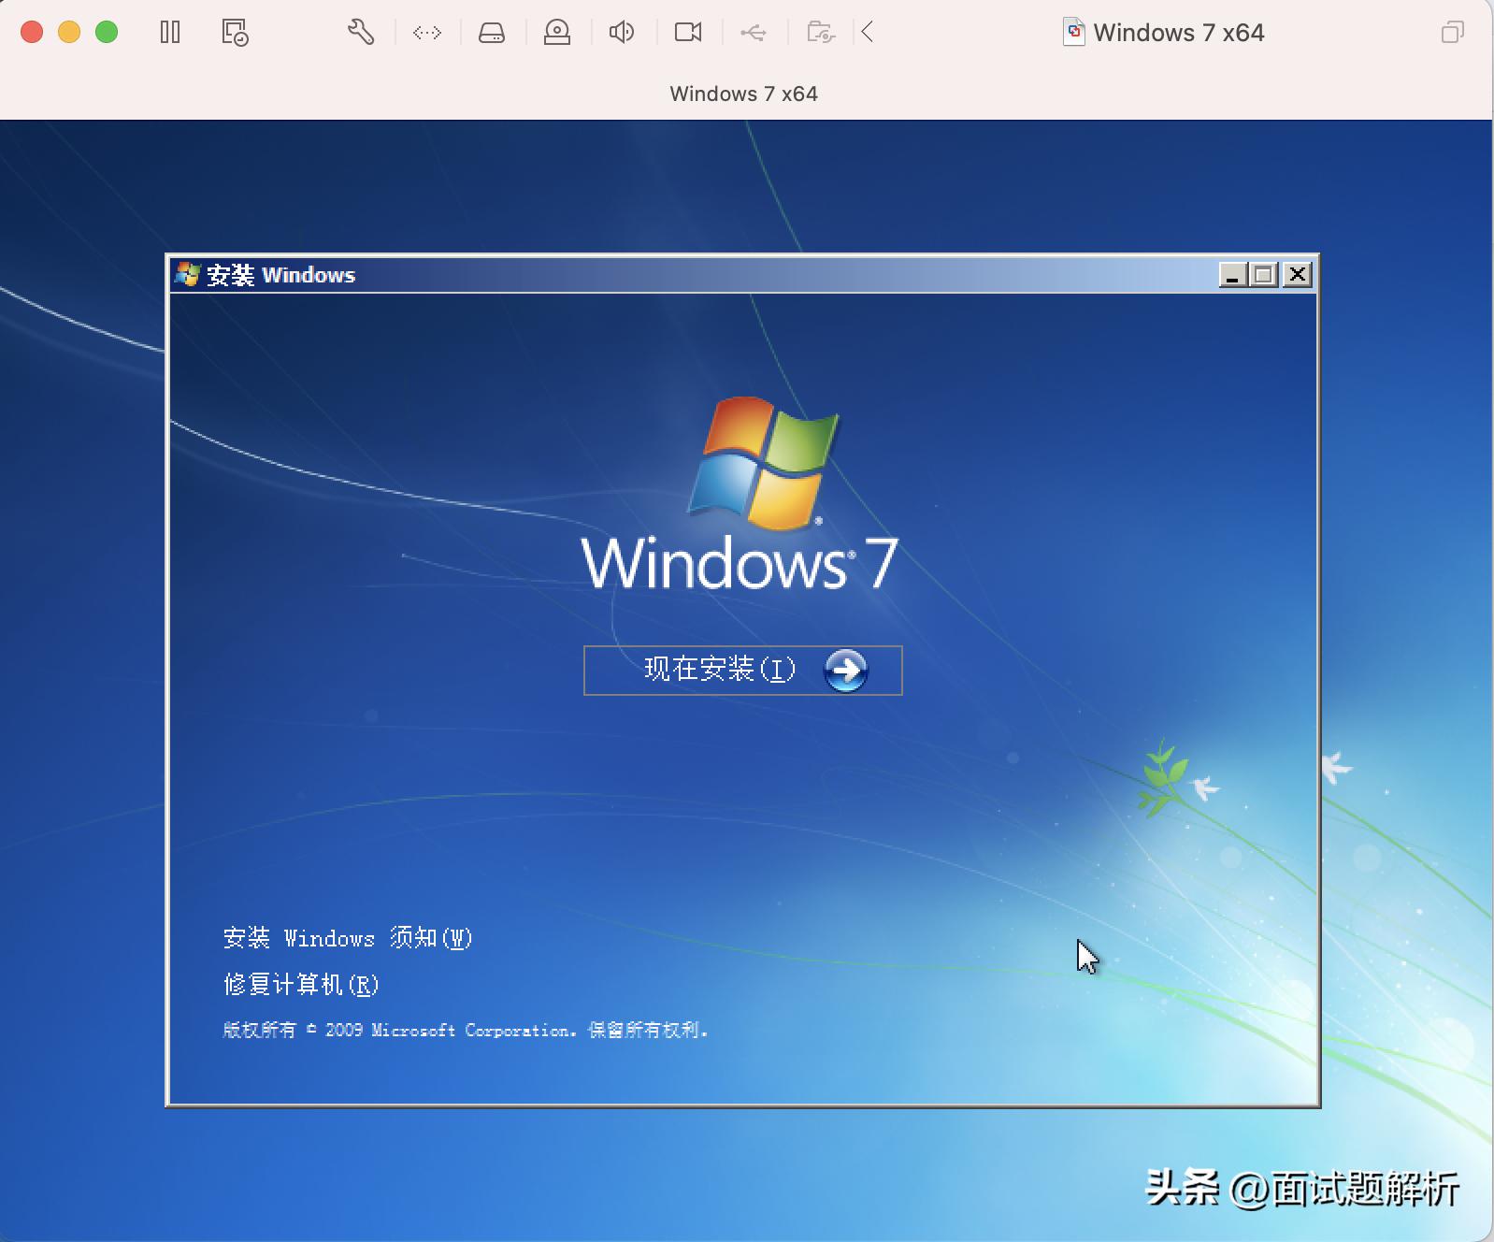Minimize the 安装 Windows dialog
This screenshot has width=1494, height=1242.
1233,275
